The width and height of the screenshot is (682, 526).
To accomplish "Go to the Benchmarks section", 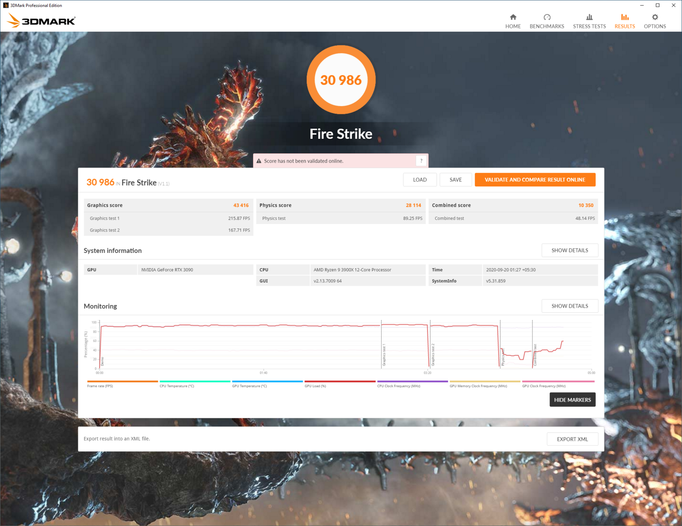I will [x=546, y=21].
